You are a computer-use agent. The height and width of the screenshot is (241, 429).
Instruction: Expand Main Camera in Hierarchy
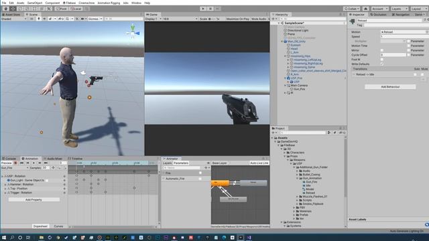click(285, 86)
